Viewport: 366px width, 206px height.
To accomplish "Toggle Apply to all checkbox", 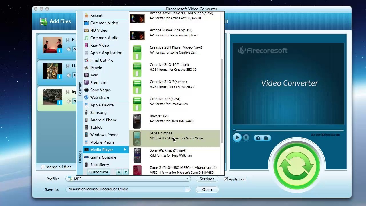I will (226, 179).
